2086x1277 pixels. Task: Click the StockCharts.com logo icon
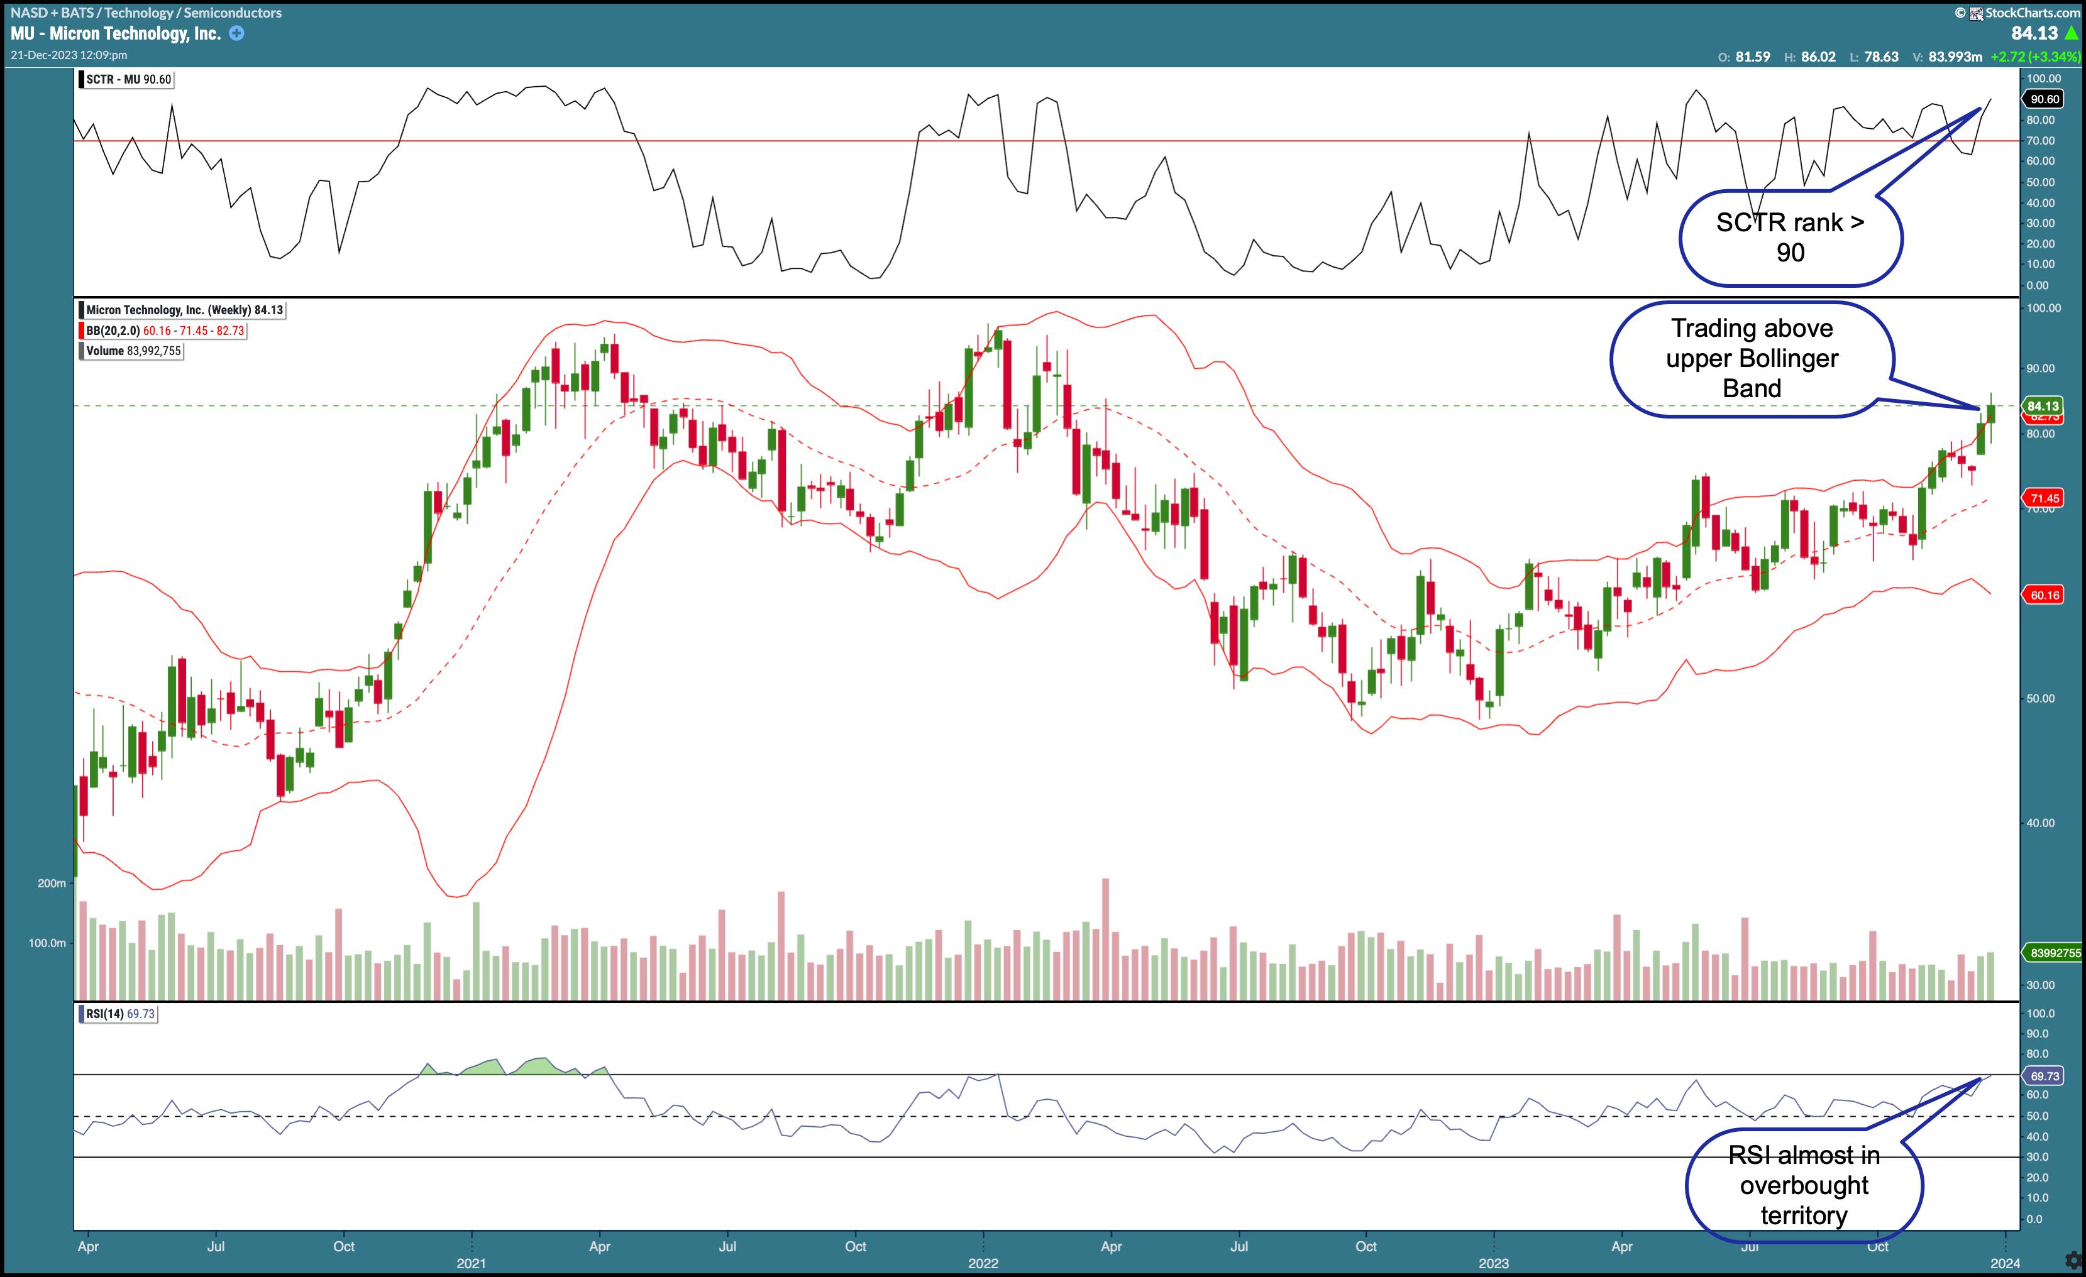[x=1976, y=13]
